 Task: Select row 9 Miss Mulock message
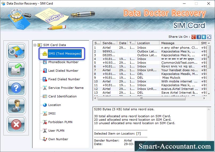point(150,78)
